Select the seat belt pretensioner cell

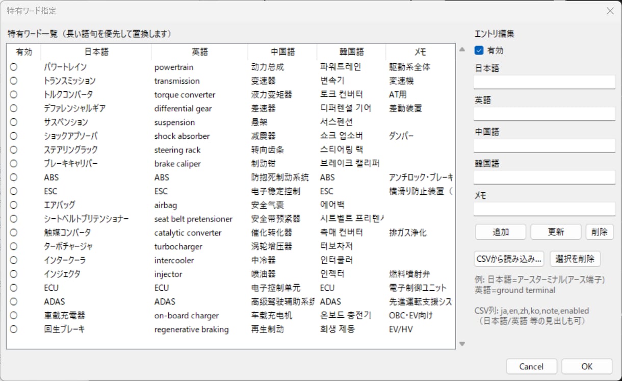(193, 218)
